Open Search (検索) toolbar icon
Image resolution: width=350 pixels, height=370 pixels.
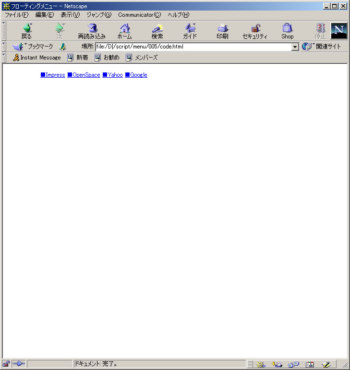tap(157, 31)
